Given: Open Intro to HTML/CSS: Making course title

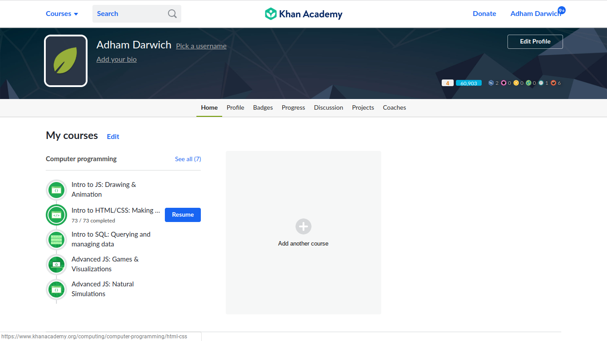Looking at the screenshot, I should [x=116, y=210].
